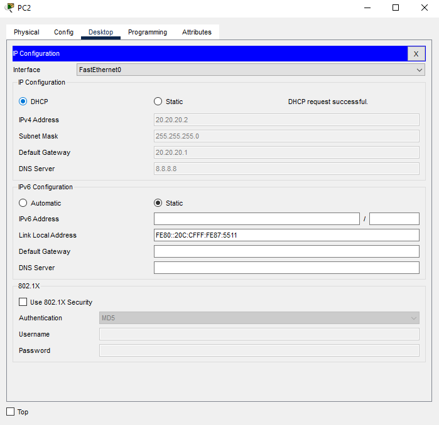The image size is (439, 425).
Task: Select Automatic IPv6 configuration
Action: (23, 203)
